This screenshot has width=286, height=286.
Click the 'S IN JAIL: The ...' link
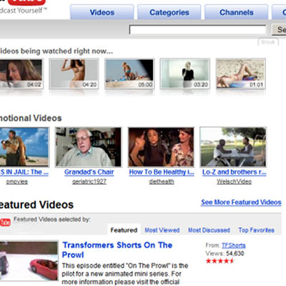24,172
